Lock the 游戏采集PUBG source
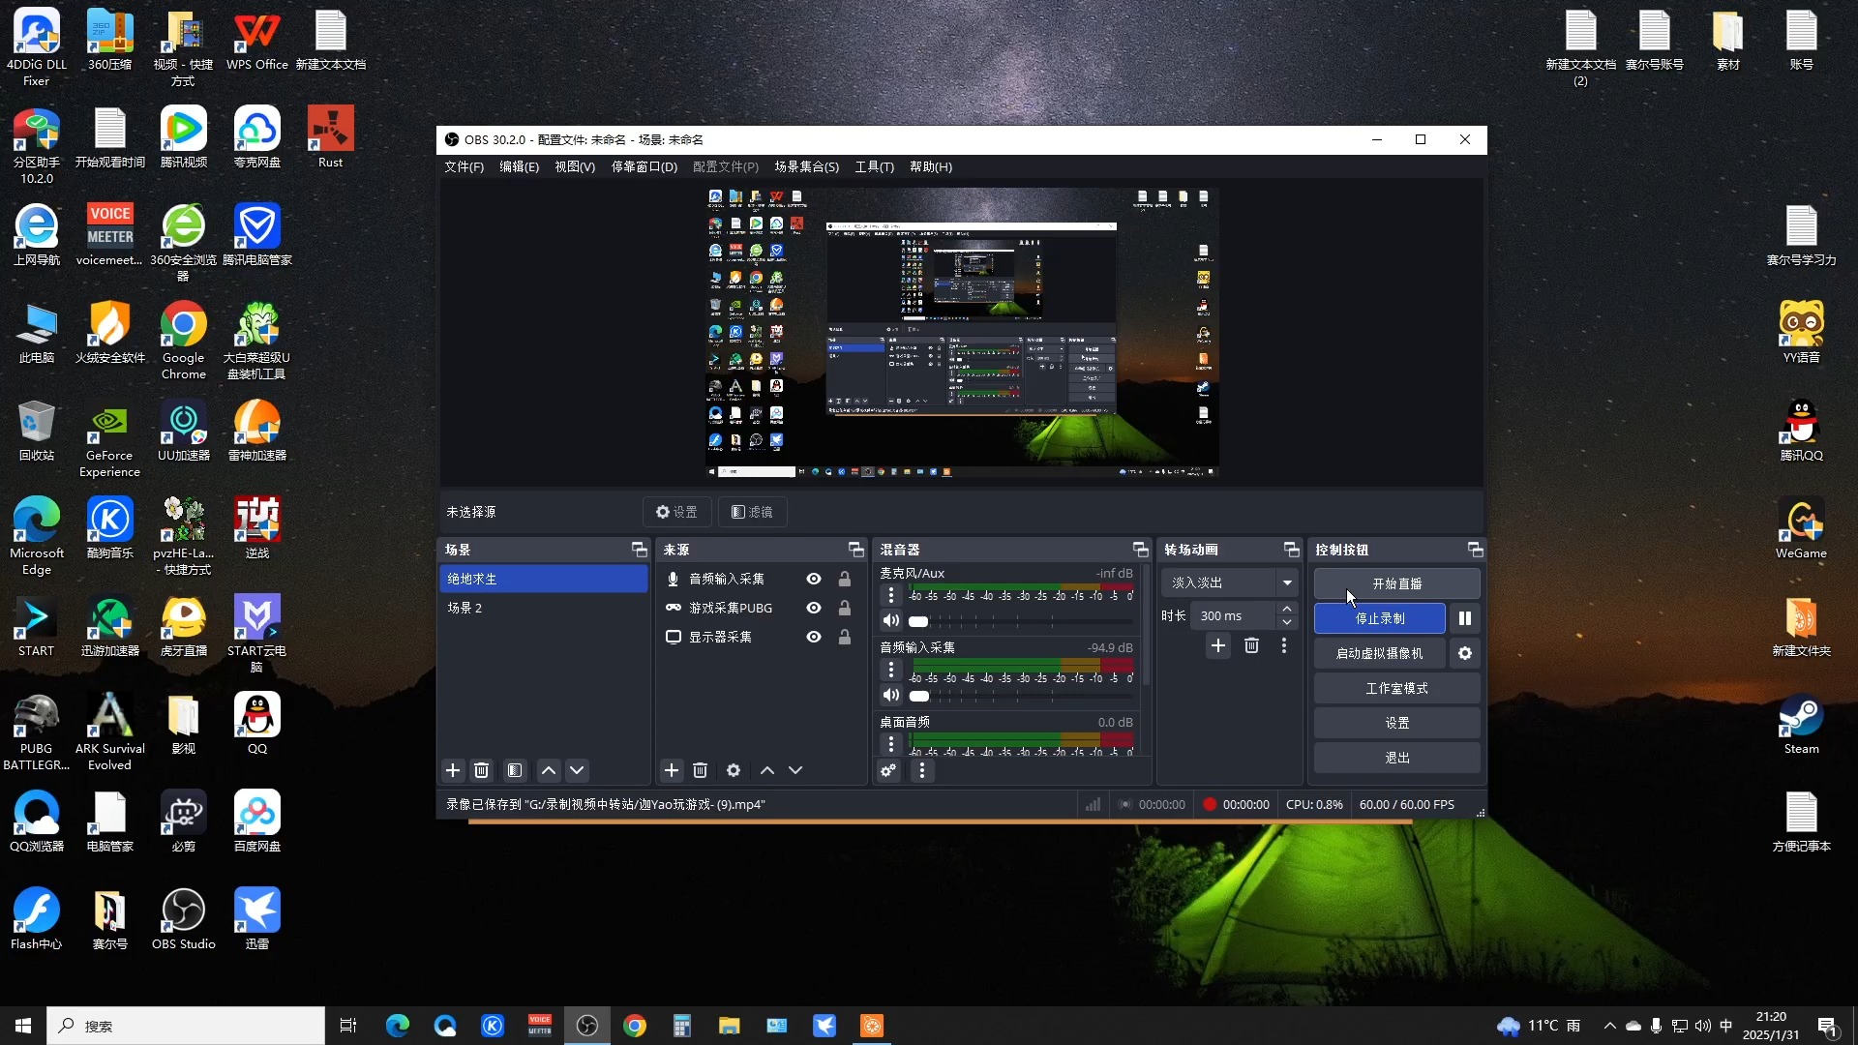1858x1045 pixels. [x=845, y=608]
